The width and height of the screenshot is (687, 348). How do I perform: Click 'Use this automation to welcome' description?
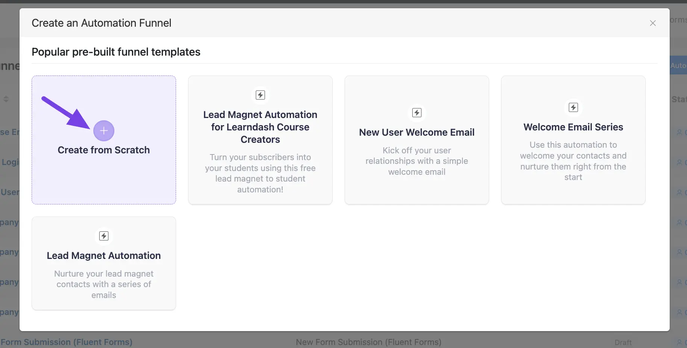[573, 161]
